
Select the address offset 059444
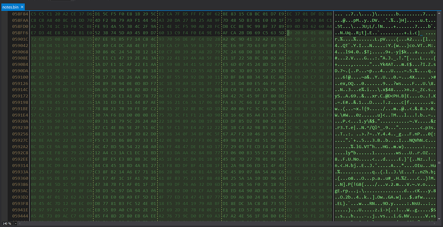click(x=20, y=216)
